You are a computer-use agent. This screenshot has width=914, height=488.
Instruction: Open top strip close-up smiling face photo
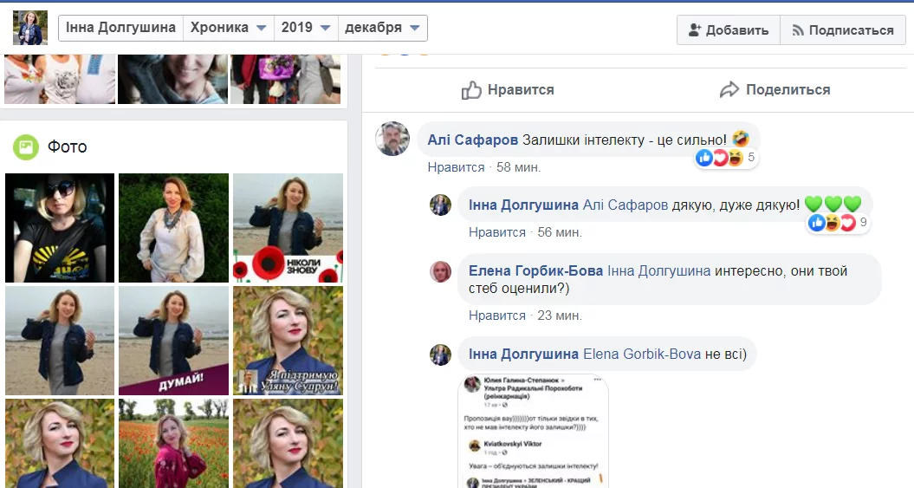pos(172,79)
